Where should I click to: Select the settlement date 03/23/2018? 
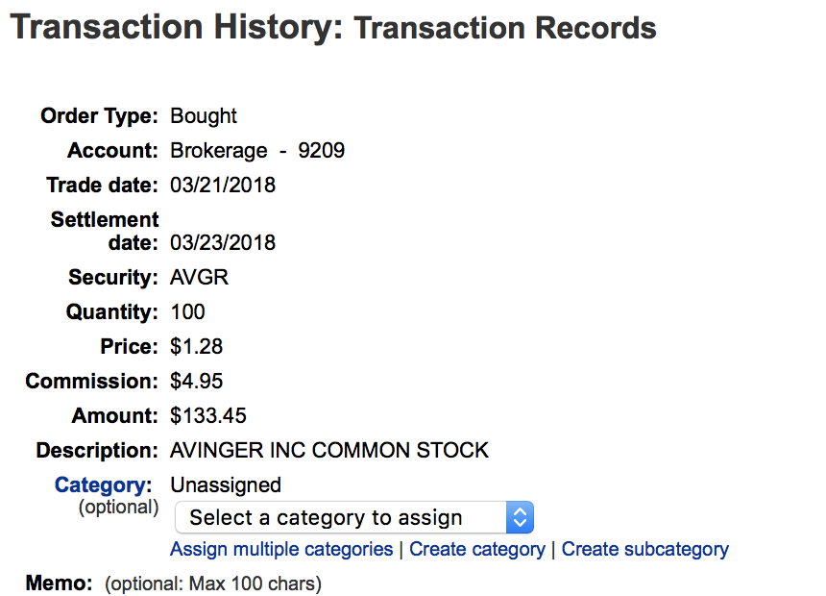point(223,243)
